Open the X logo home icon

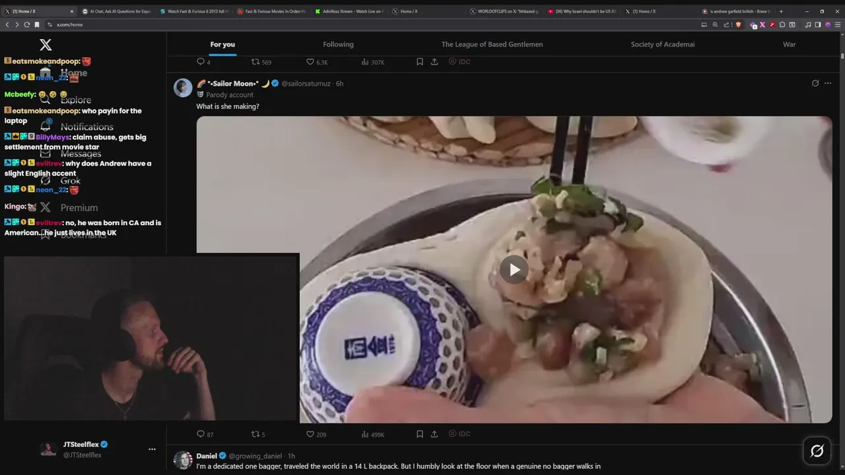tap(46, 45)
